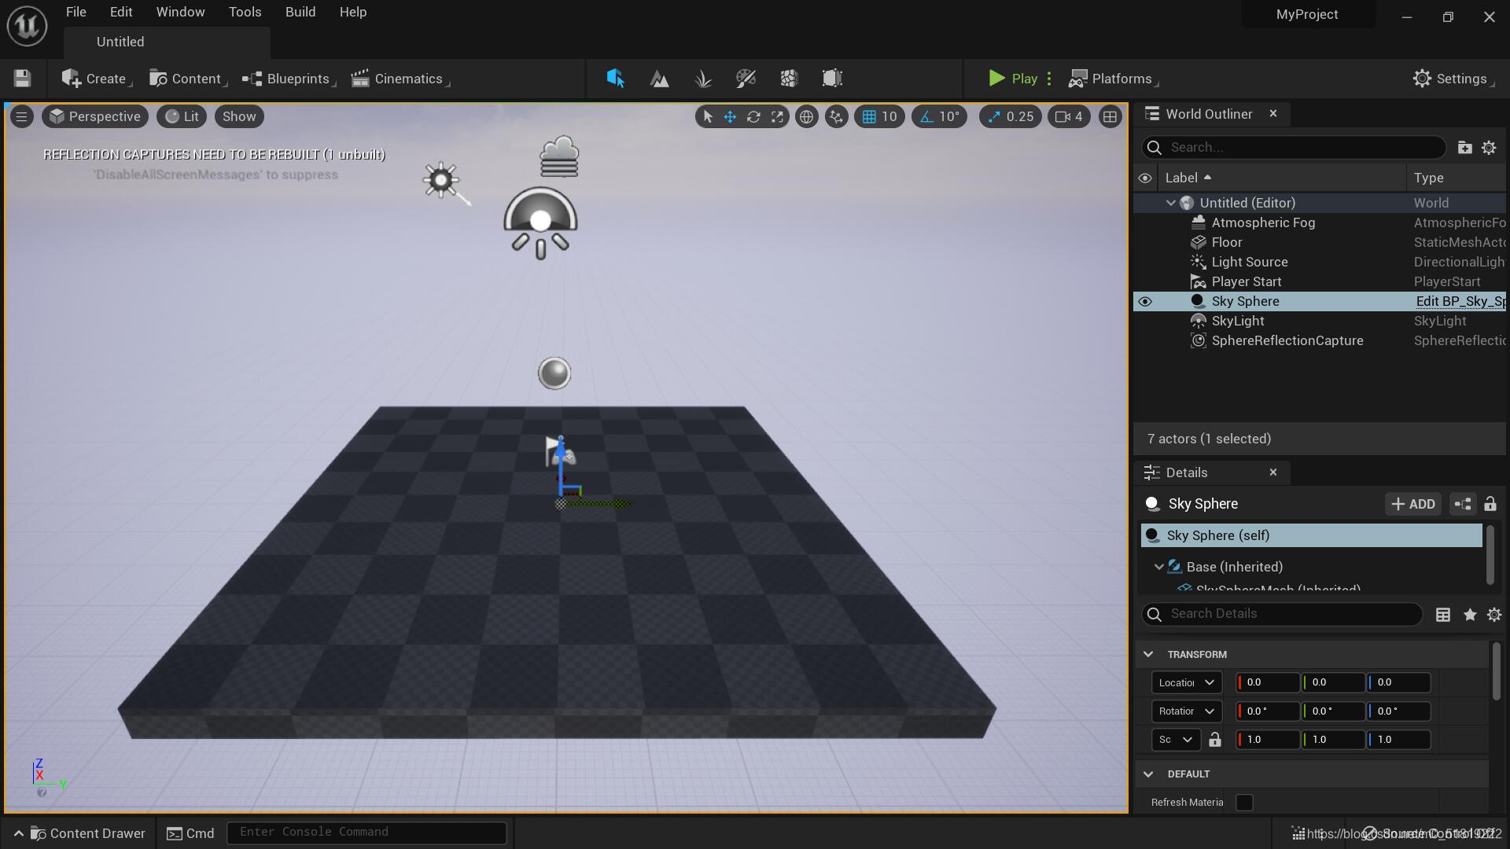Click the Search Details input field
Viewport: 1510px width, 849px height.
pyautogui.click(x=1290, y=614)
